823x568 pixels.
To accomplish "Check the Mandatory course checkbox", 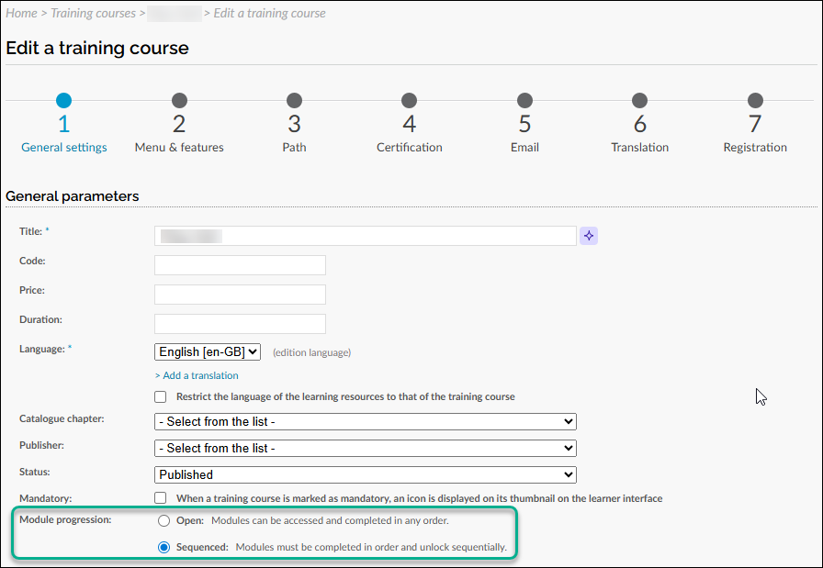I will (x=160, y=497).
